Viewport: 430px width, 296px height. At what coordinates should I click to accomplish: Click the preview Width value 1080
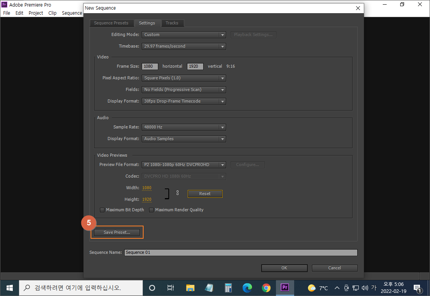pyautogui.click(x=147, y=188)
